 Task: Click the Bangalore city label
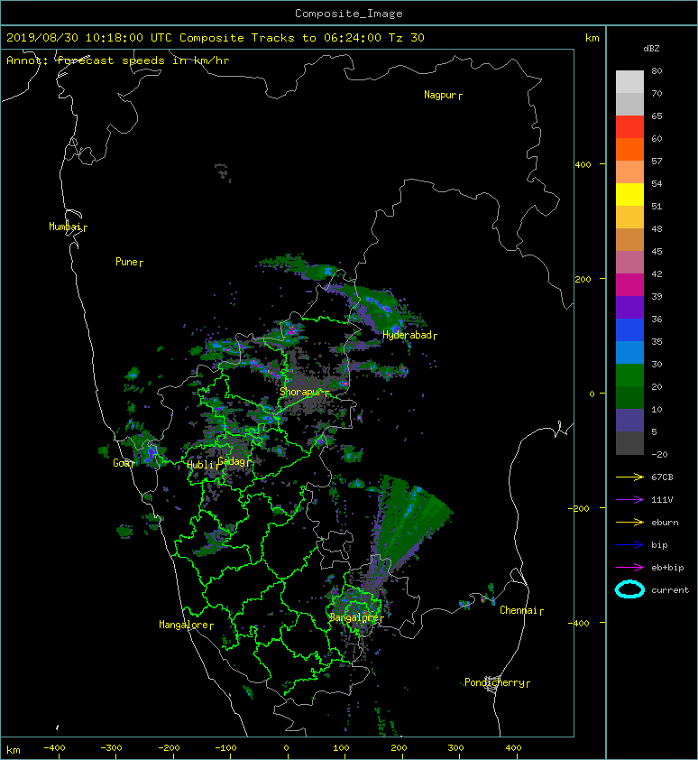point(354,617)
